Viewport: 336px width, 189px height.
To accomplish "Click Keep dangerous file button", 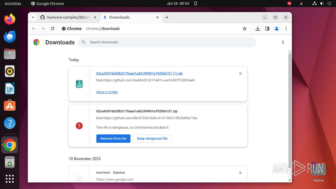I will point(152,139).
